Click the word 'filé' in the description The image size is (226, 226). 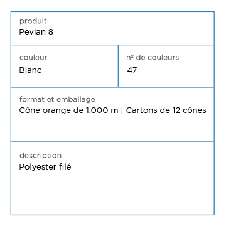(65, 167)
